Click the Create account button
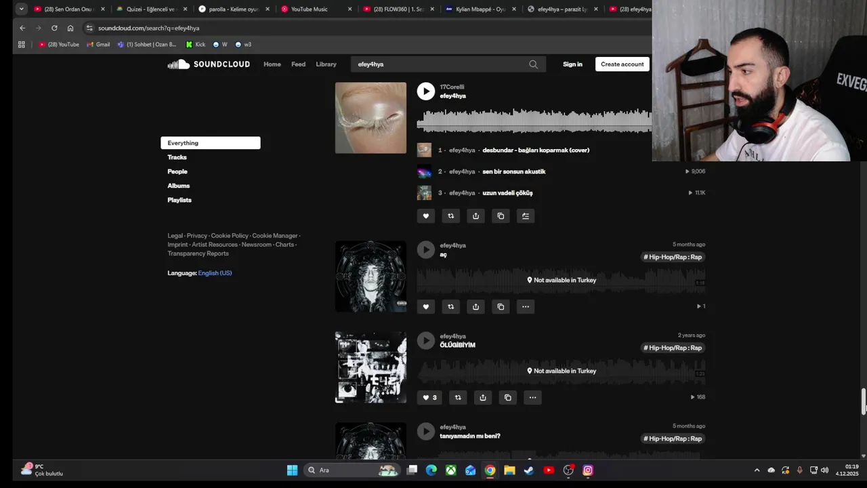Image resolution: width=867 pixels, height=488 pixels. click(x=622, y=64)
